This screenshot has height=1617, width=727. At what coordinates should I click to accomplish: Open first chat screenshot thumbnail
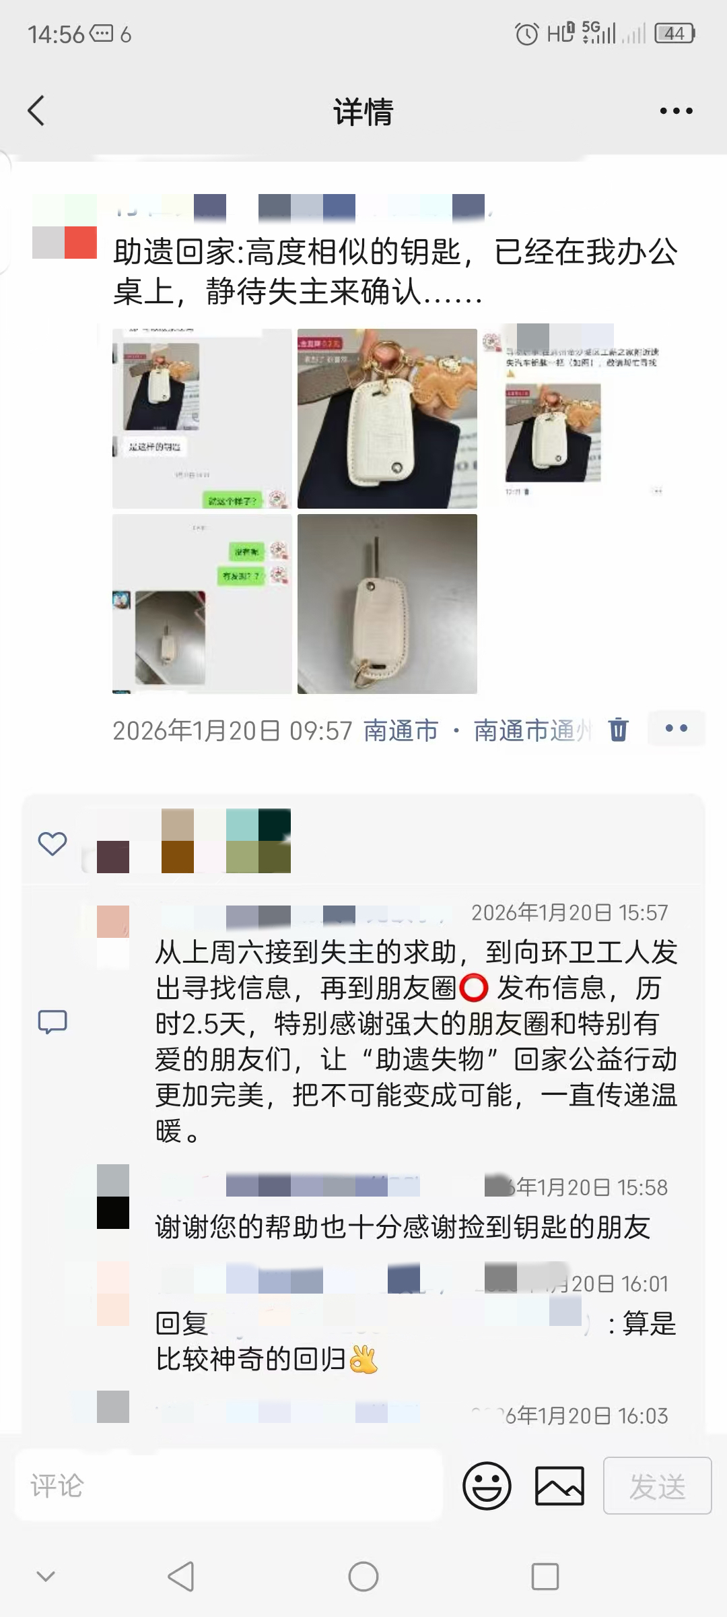coord(202,418)
